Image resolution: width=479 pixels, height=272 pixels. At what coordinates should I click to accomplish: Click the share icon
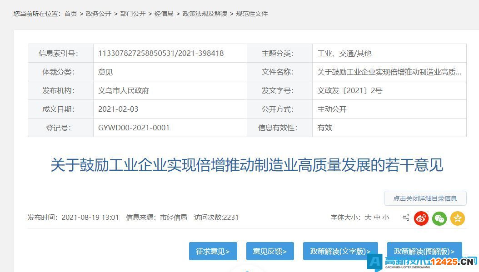[406, 218]
